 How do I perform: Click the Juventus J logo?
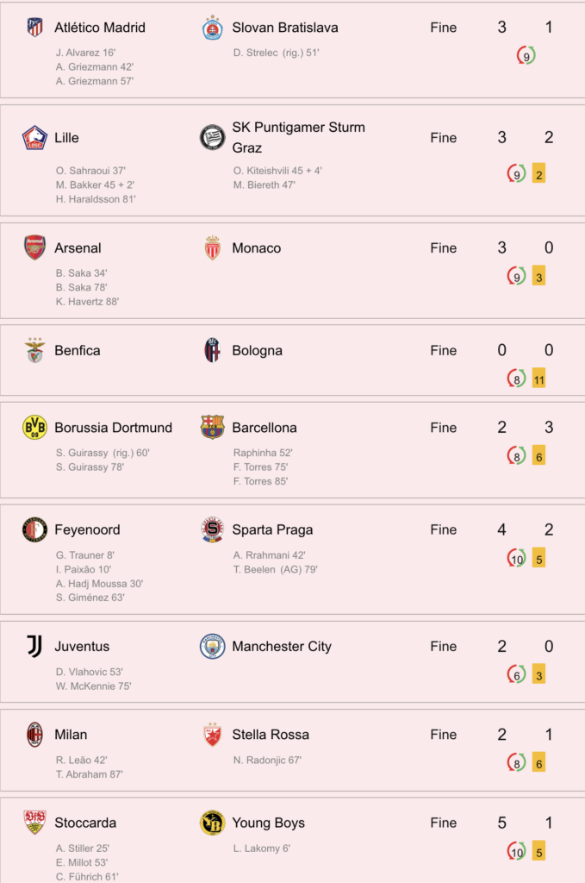pos(34,647)
